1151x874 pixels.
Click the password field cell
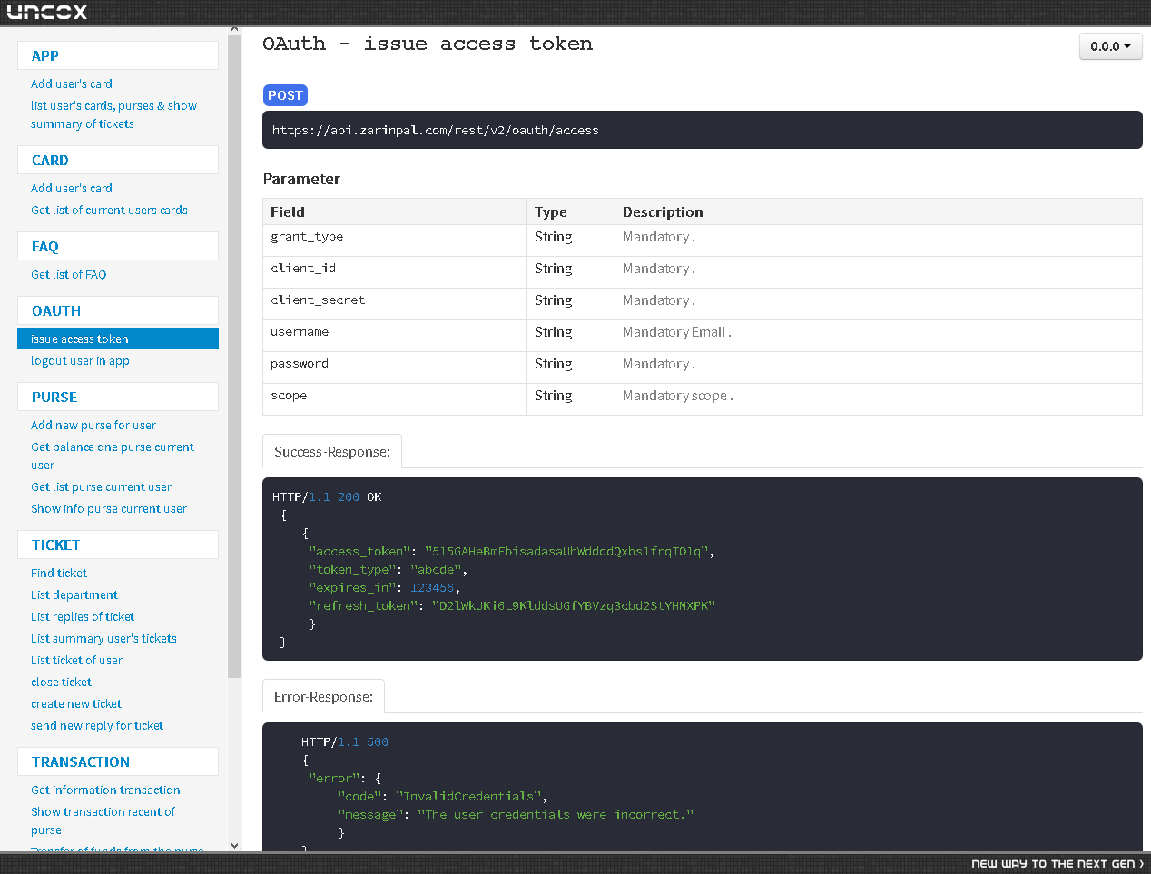point(395,368)
